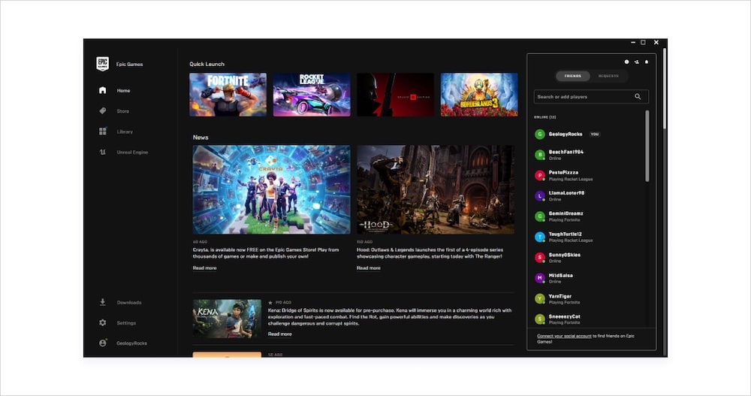Select friend name YarnTiger
This screenshot has height=396, width=751.
[560, 296]
